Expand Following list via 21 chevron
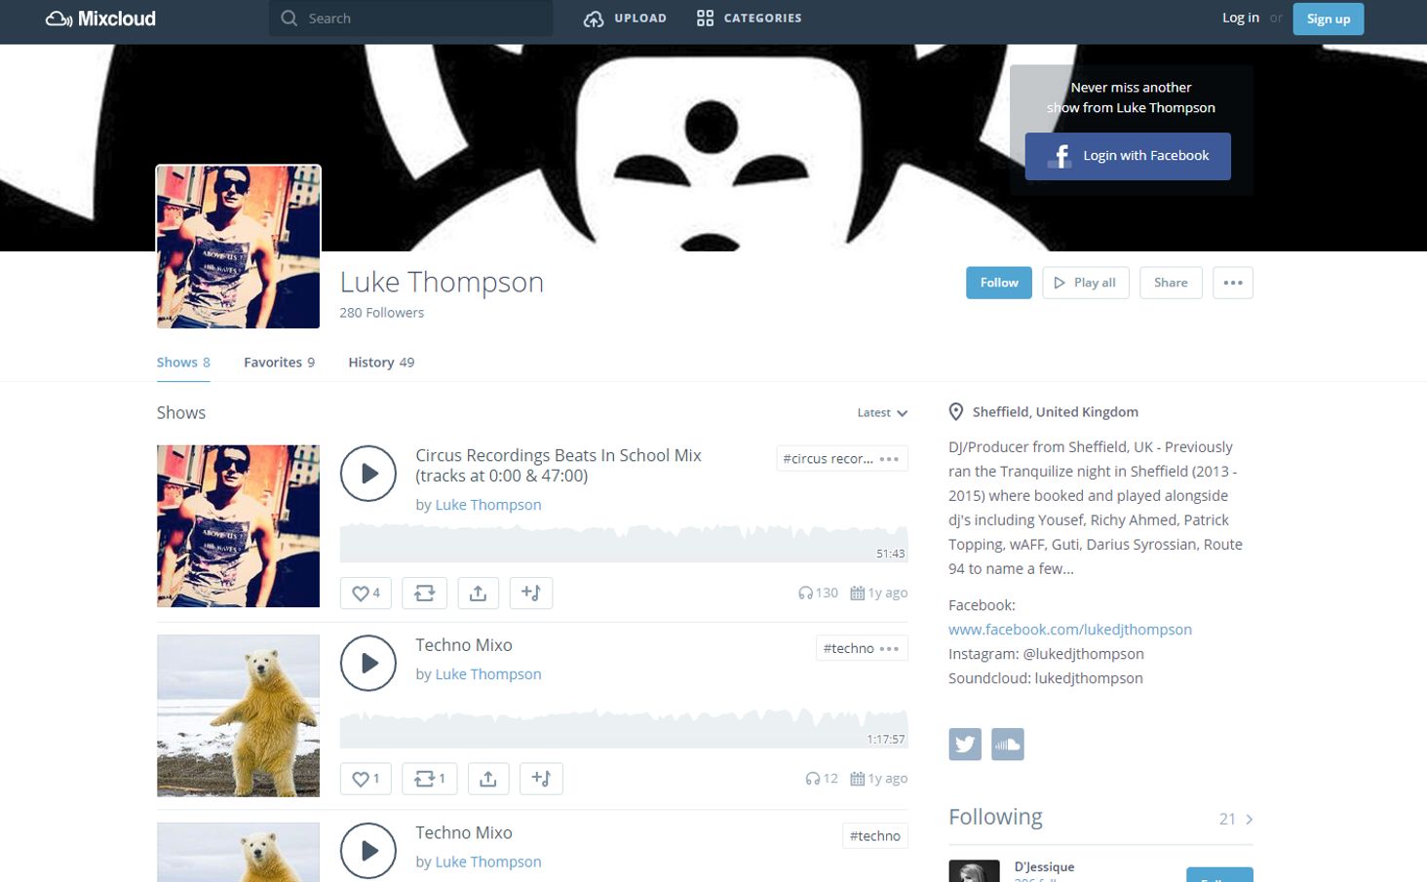Screen dimensions: 1427x882 tap(1236, 820)
